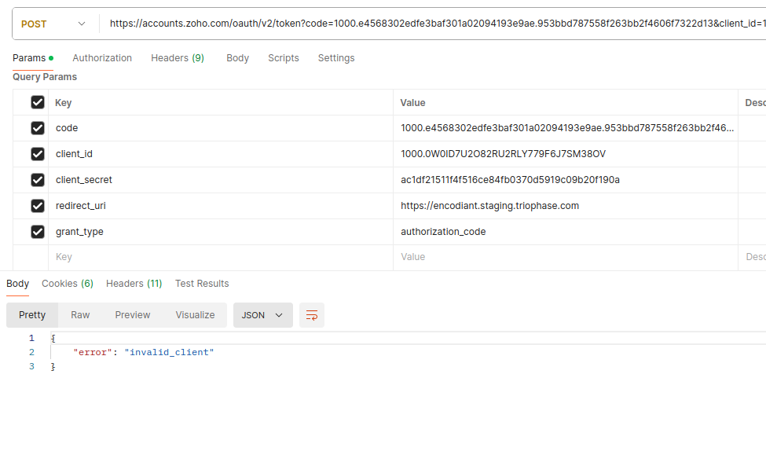Viewport: 766px width, 455px height.
Task: Switch response view to Raw
Action: click(79, 314)
